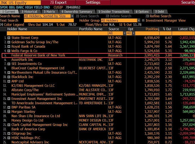Screen dimensions: 195x144
Task: Open the Insider Transactions tab
Action: tap(114, 12)
